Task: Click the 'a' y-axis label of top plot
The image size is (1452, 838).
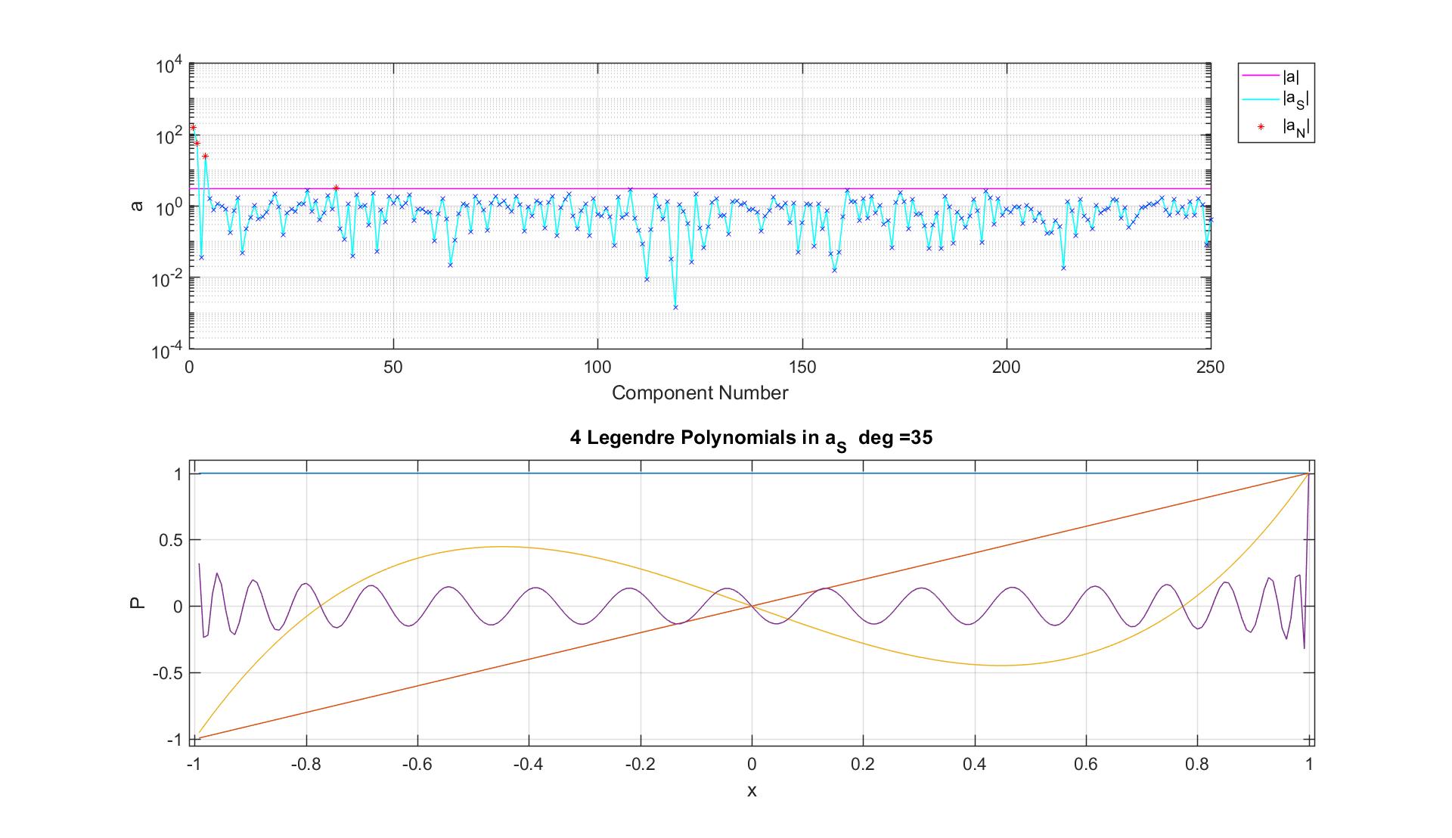Action: [x=137, y=206]
